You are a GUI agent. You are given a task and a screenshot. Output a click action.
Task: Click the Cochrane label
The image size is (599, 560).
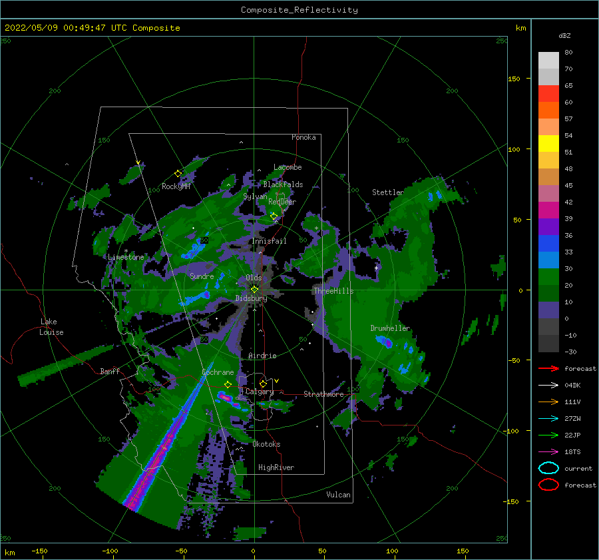coord(218,372)
